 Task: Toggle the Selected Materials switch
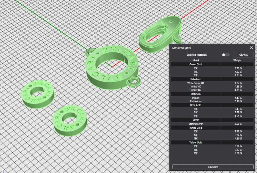pyautogui.click(x=225, y=55)
